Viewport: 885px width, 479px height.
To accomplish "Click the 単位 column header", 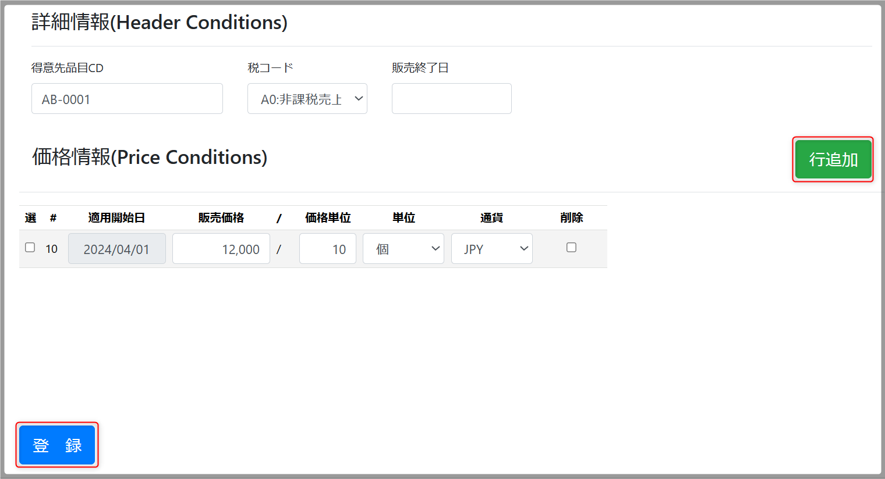I will 403,218.
